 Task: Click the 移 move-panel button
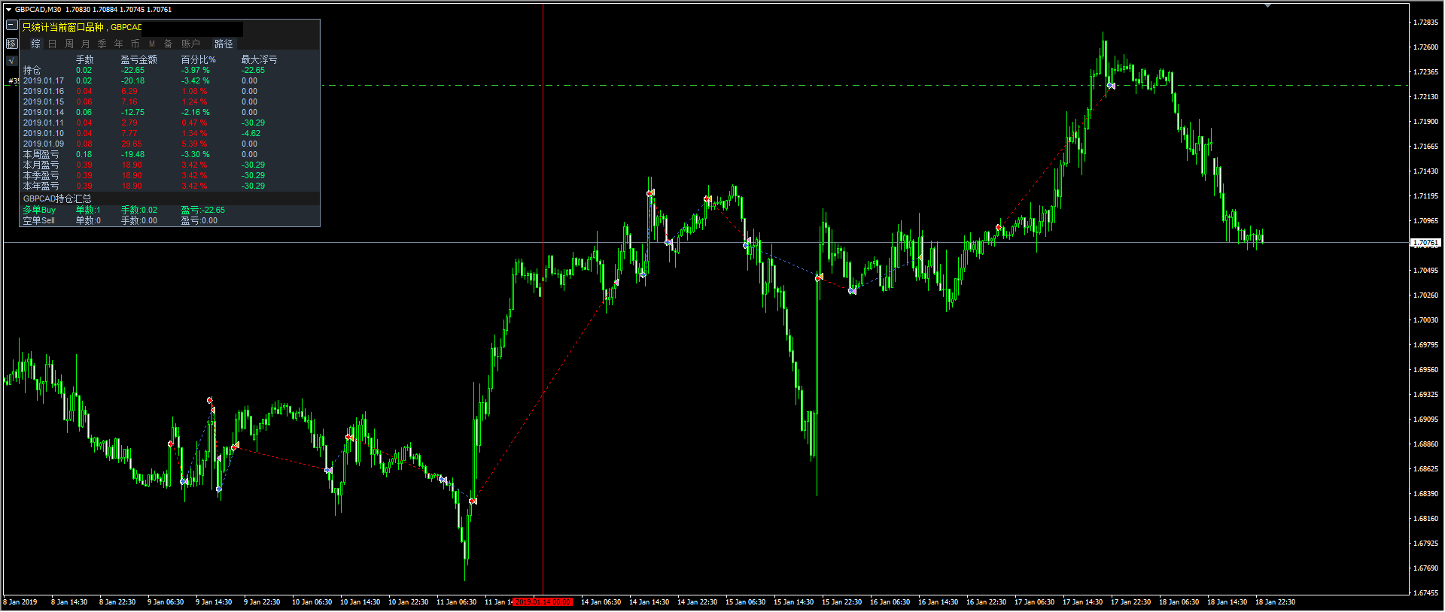pyautogui.click(x=12, y=44)
